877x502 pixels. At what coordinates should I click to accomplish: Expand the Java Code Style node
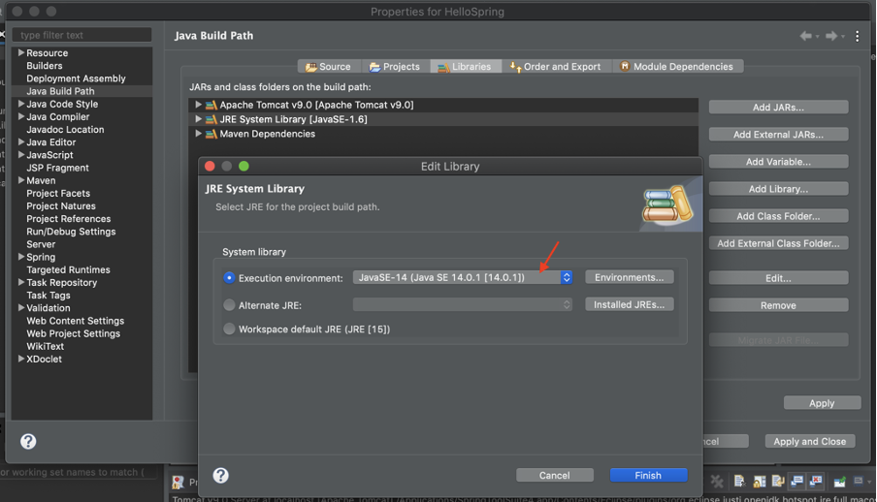click(21, 104)
